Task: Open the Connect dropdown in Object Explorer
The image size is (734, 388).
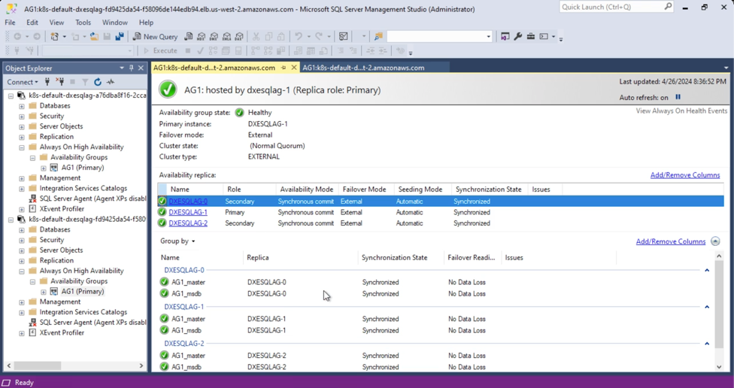Action: coord(22,82)
